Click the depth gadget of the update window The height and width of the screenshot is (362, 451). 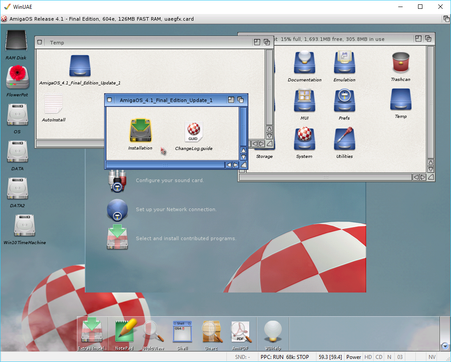point(240,100)
